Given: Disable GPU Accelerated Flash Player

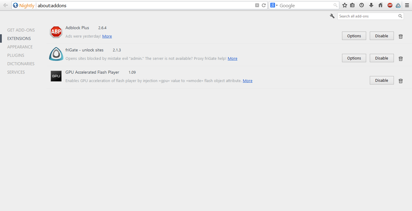Looking at the screenshot, I should click(x=382, y=80).
